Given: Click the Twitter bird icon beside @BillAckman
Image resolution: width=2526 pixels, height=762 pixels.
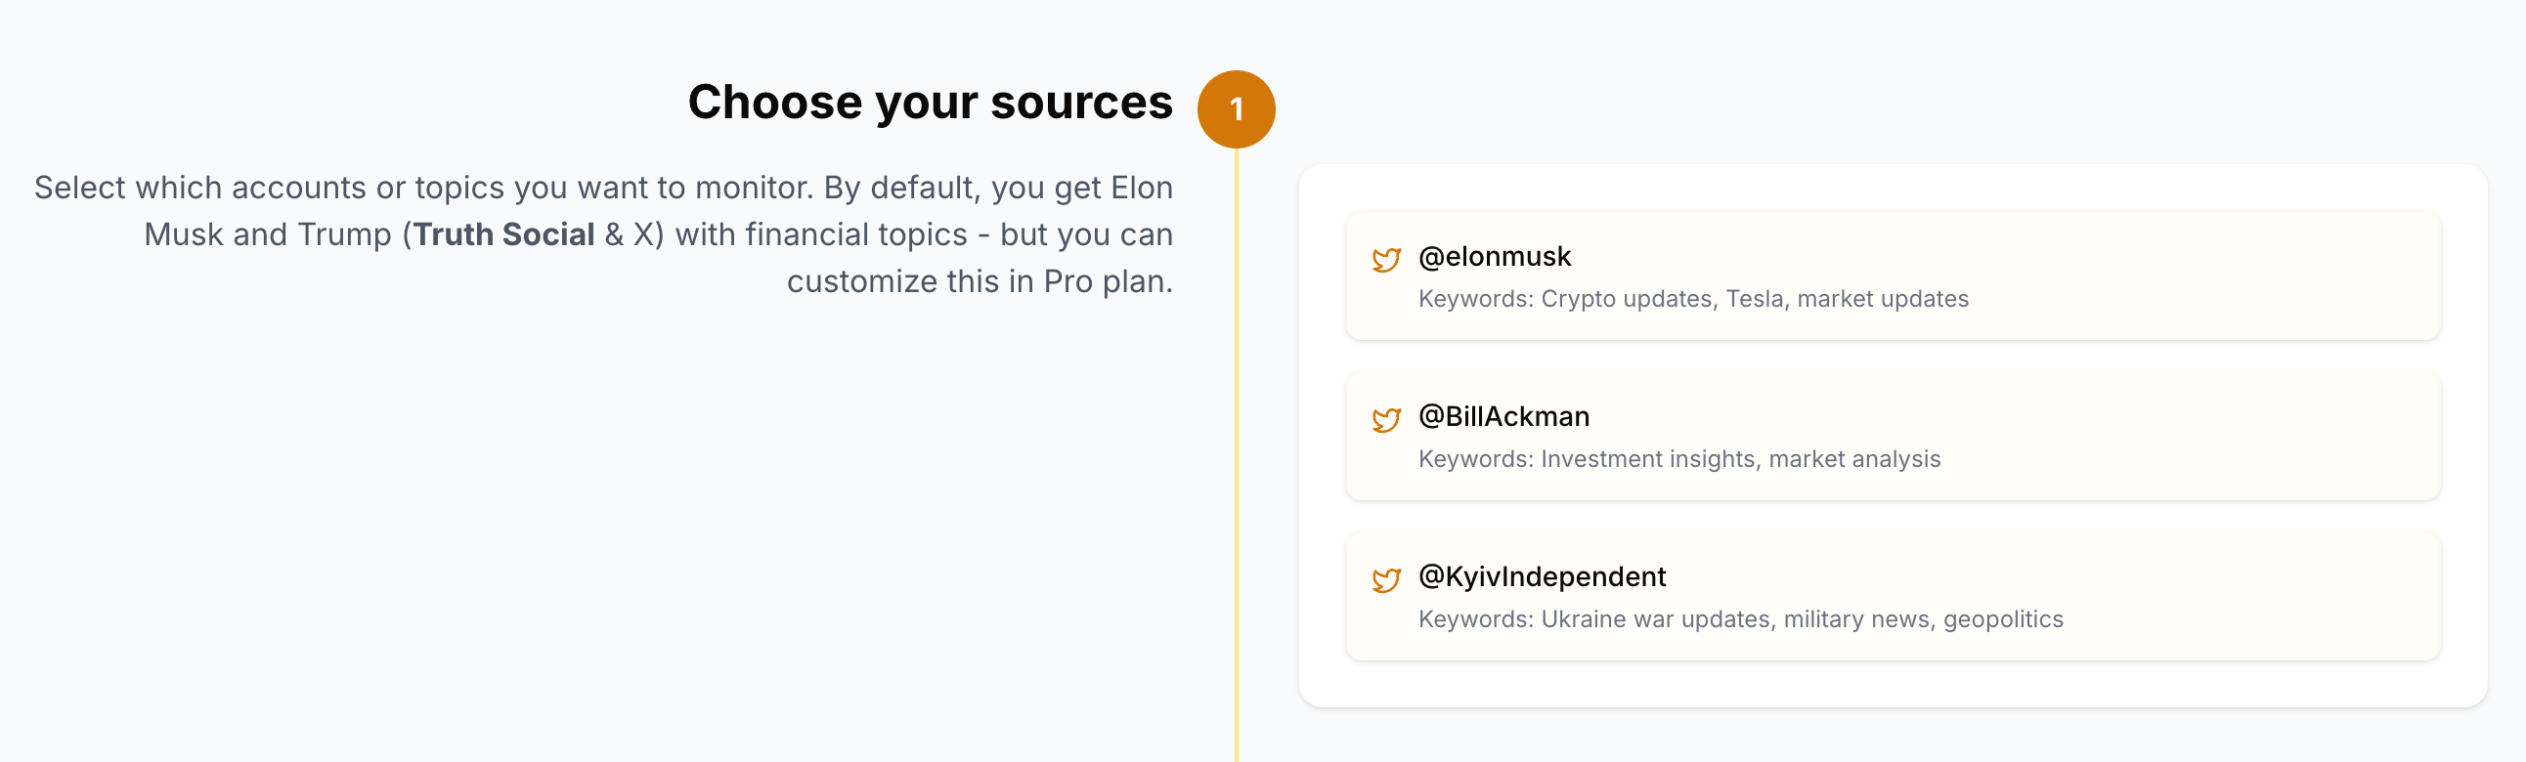Looking at the screenshot, I should coord(1385,420).
